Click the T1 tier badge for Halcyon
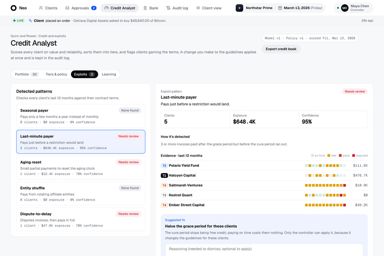Viewport: 384px width, 256px height. click(164, 175)
